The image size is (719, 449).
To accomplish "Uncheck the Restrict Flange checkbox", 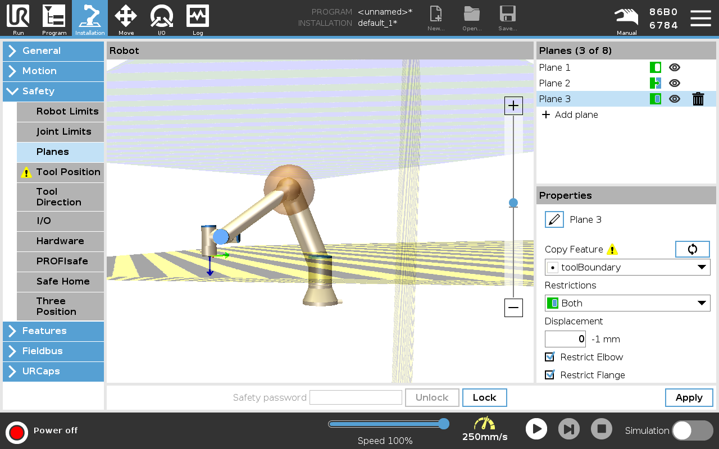I will pyautogui.click(x=550, y=375).
